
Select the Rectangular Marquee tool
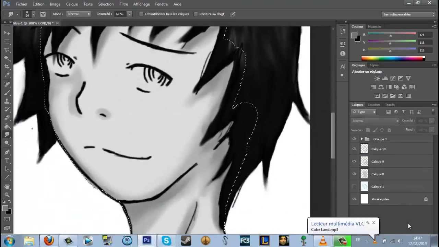coord(7,41)
